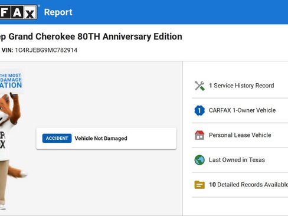Click the blue 1-Owner badge icon
The height and width of the screenshot is (216, 288).
[199, 110]
